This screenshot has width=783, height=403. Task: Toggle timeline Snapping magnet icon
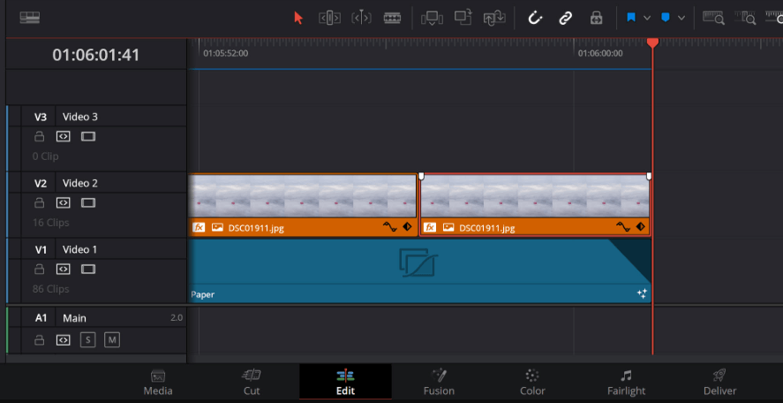coord(535,18)
